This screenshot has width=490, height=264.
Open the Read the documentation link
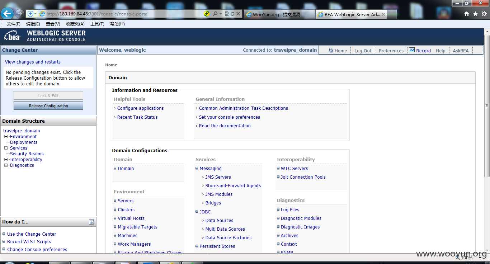coord(225,126)
